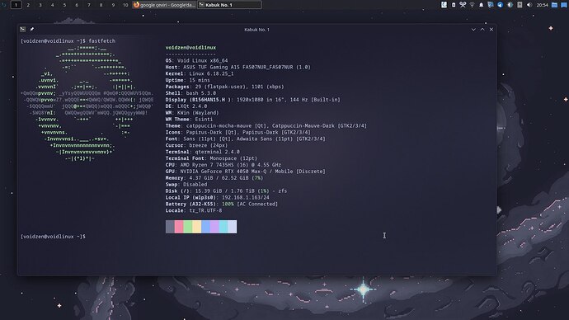Click the tray icon right of Telegram
This screenshot has height=320, width=569.
[x=510, y=5]
